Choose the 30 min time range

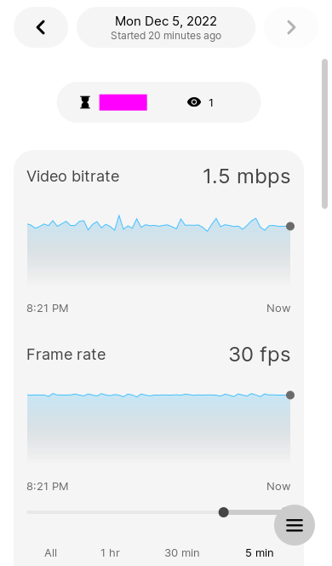pyautogui.click(x=182, y=552)
